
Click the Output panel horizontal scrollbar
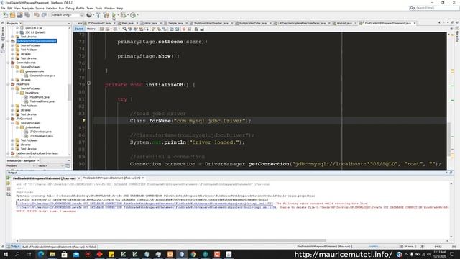pos(172,240)
